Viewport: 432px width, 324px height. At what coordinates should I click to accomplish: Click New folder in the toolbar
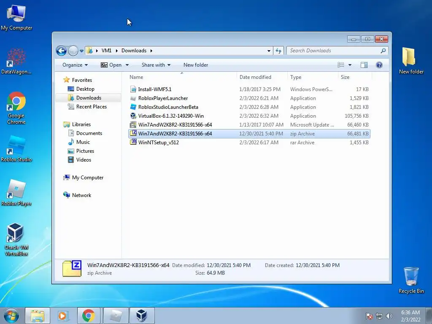(x=196, y=65)
